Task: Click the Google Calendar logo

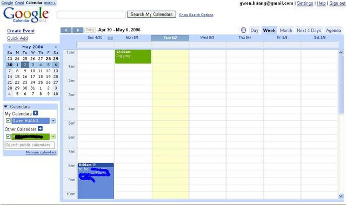Action: pos(26,15)
